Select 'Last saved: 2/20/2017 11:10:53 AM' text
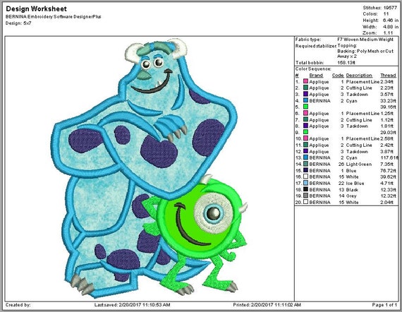Screen dimensions: 402x312 tap(132, 305)
